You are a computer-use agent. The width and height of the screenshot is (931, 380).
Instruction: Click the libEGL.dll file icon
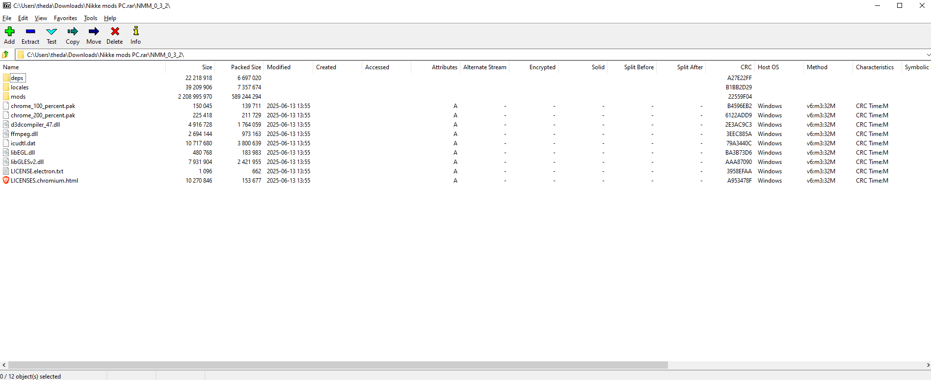6,152
